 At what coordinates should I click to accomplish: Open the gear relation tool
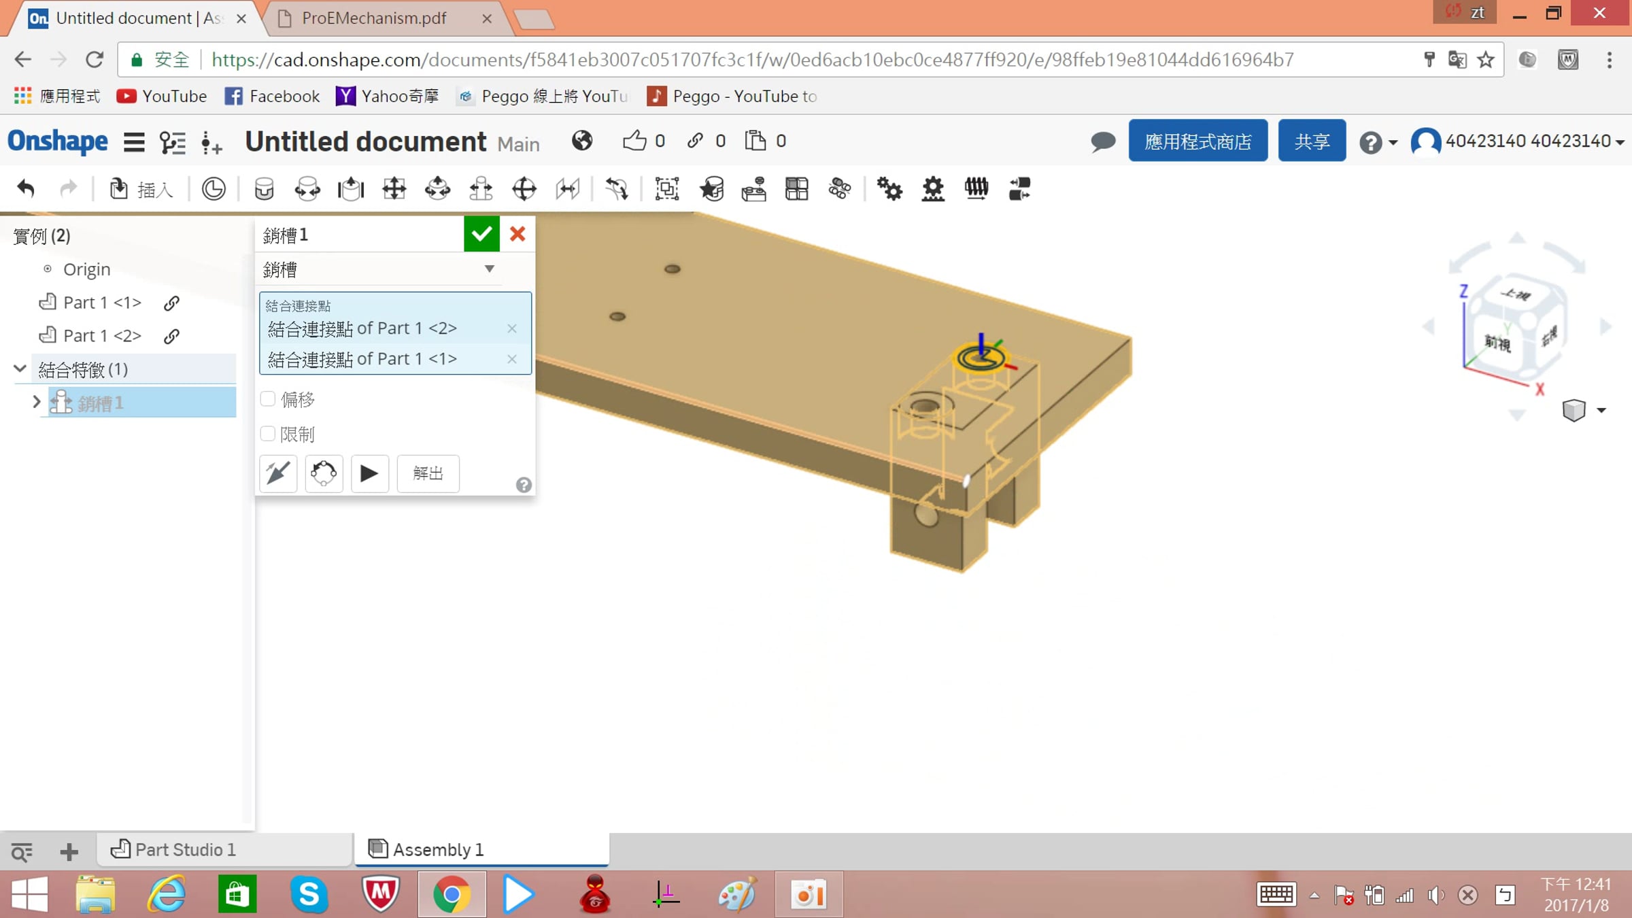889,189
